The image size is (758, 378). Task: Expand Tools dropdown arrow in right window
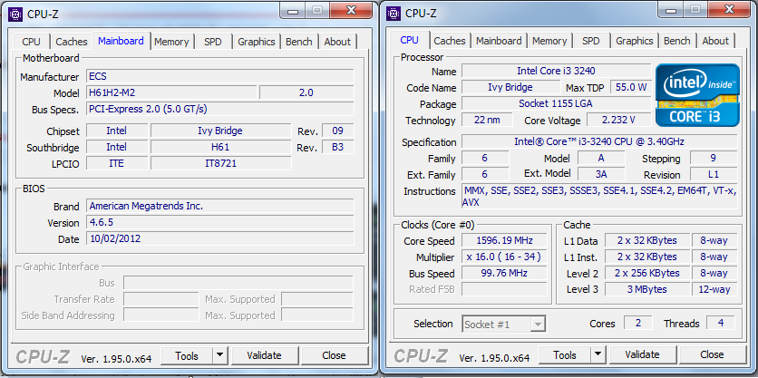(598, 355)
